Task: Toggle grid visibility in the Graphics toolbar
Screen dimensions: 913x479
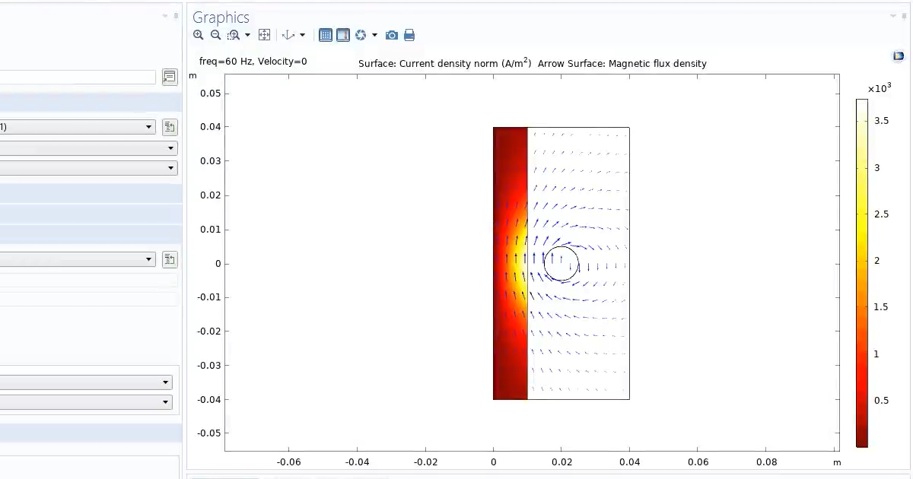Action: point(326,35)
